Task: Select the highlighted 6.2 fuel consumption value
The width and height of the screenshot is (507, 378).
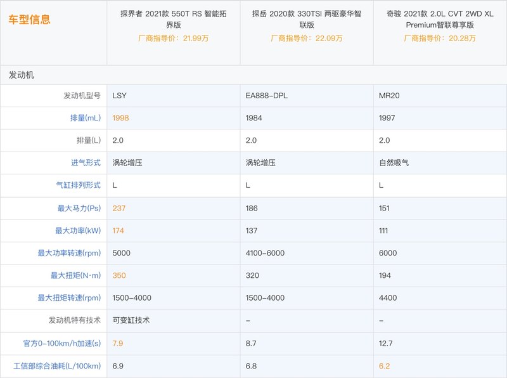Action: coord(384,366)
